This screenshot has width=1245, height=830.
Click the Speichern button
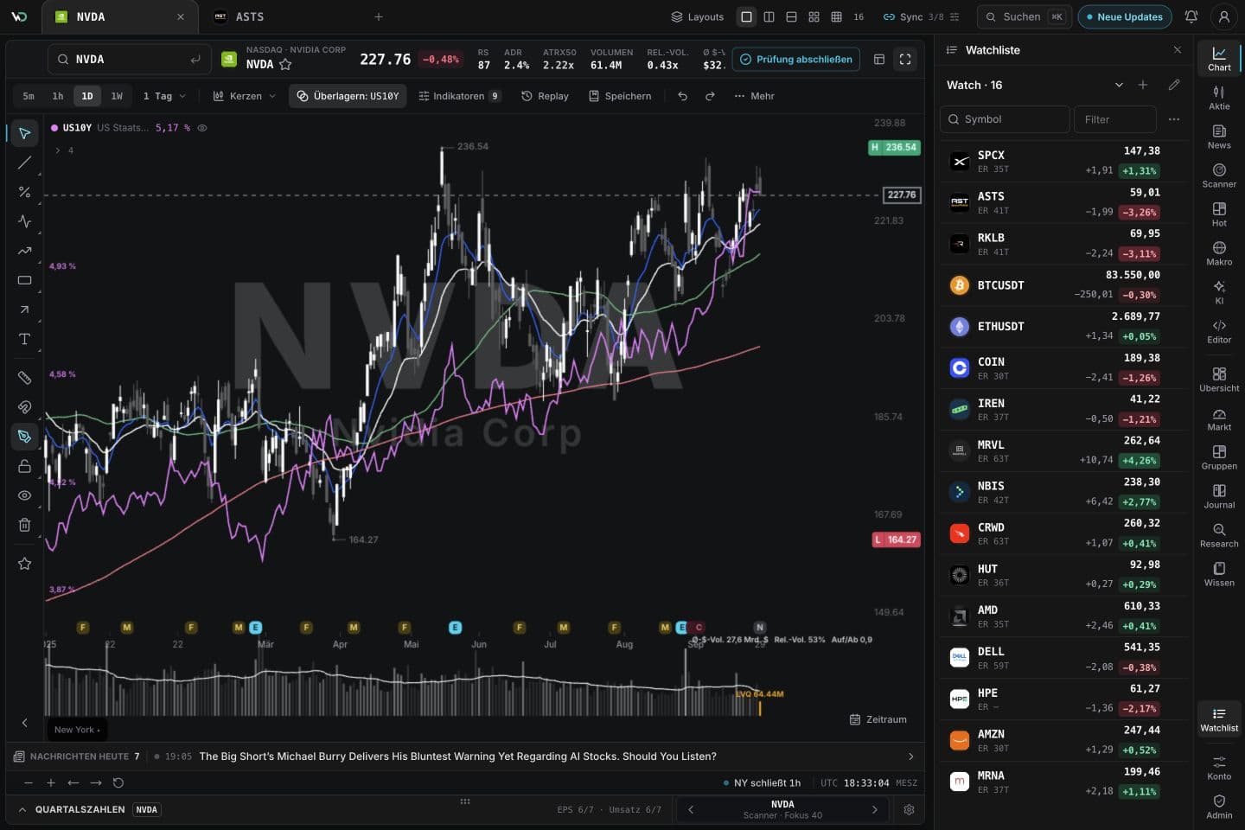pyautogui.click(x=620, y=96)
